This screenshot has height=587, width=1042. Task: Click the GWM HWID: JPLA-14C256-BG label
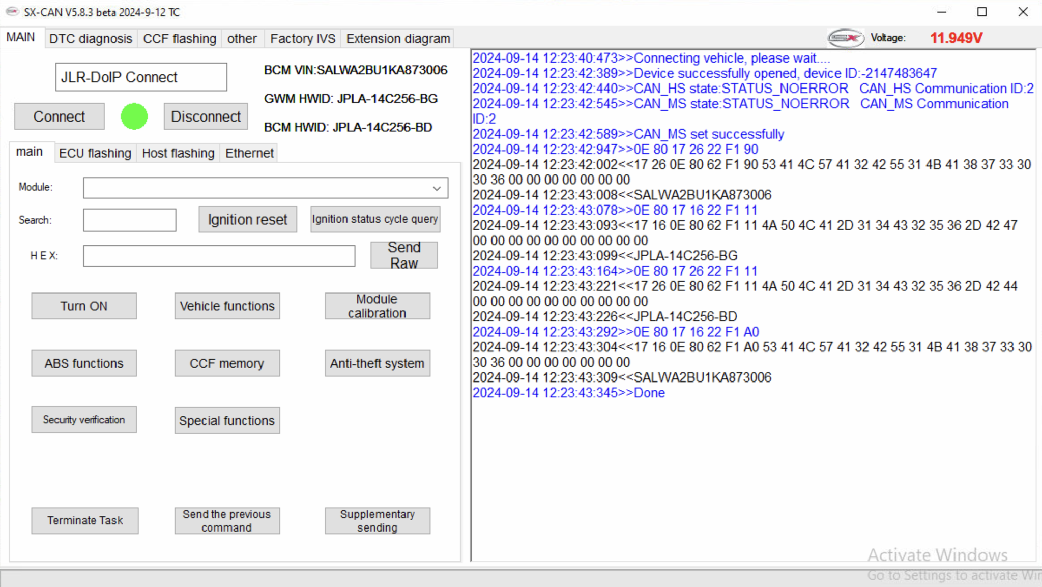(x=351, y=99)
